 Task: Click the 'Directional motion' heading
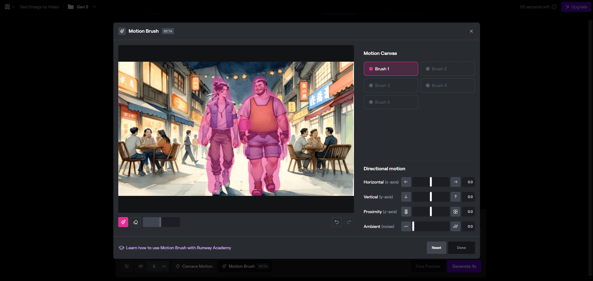coord(384,169)
